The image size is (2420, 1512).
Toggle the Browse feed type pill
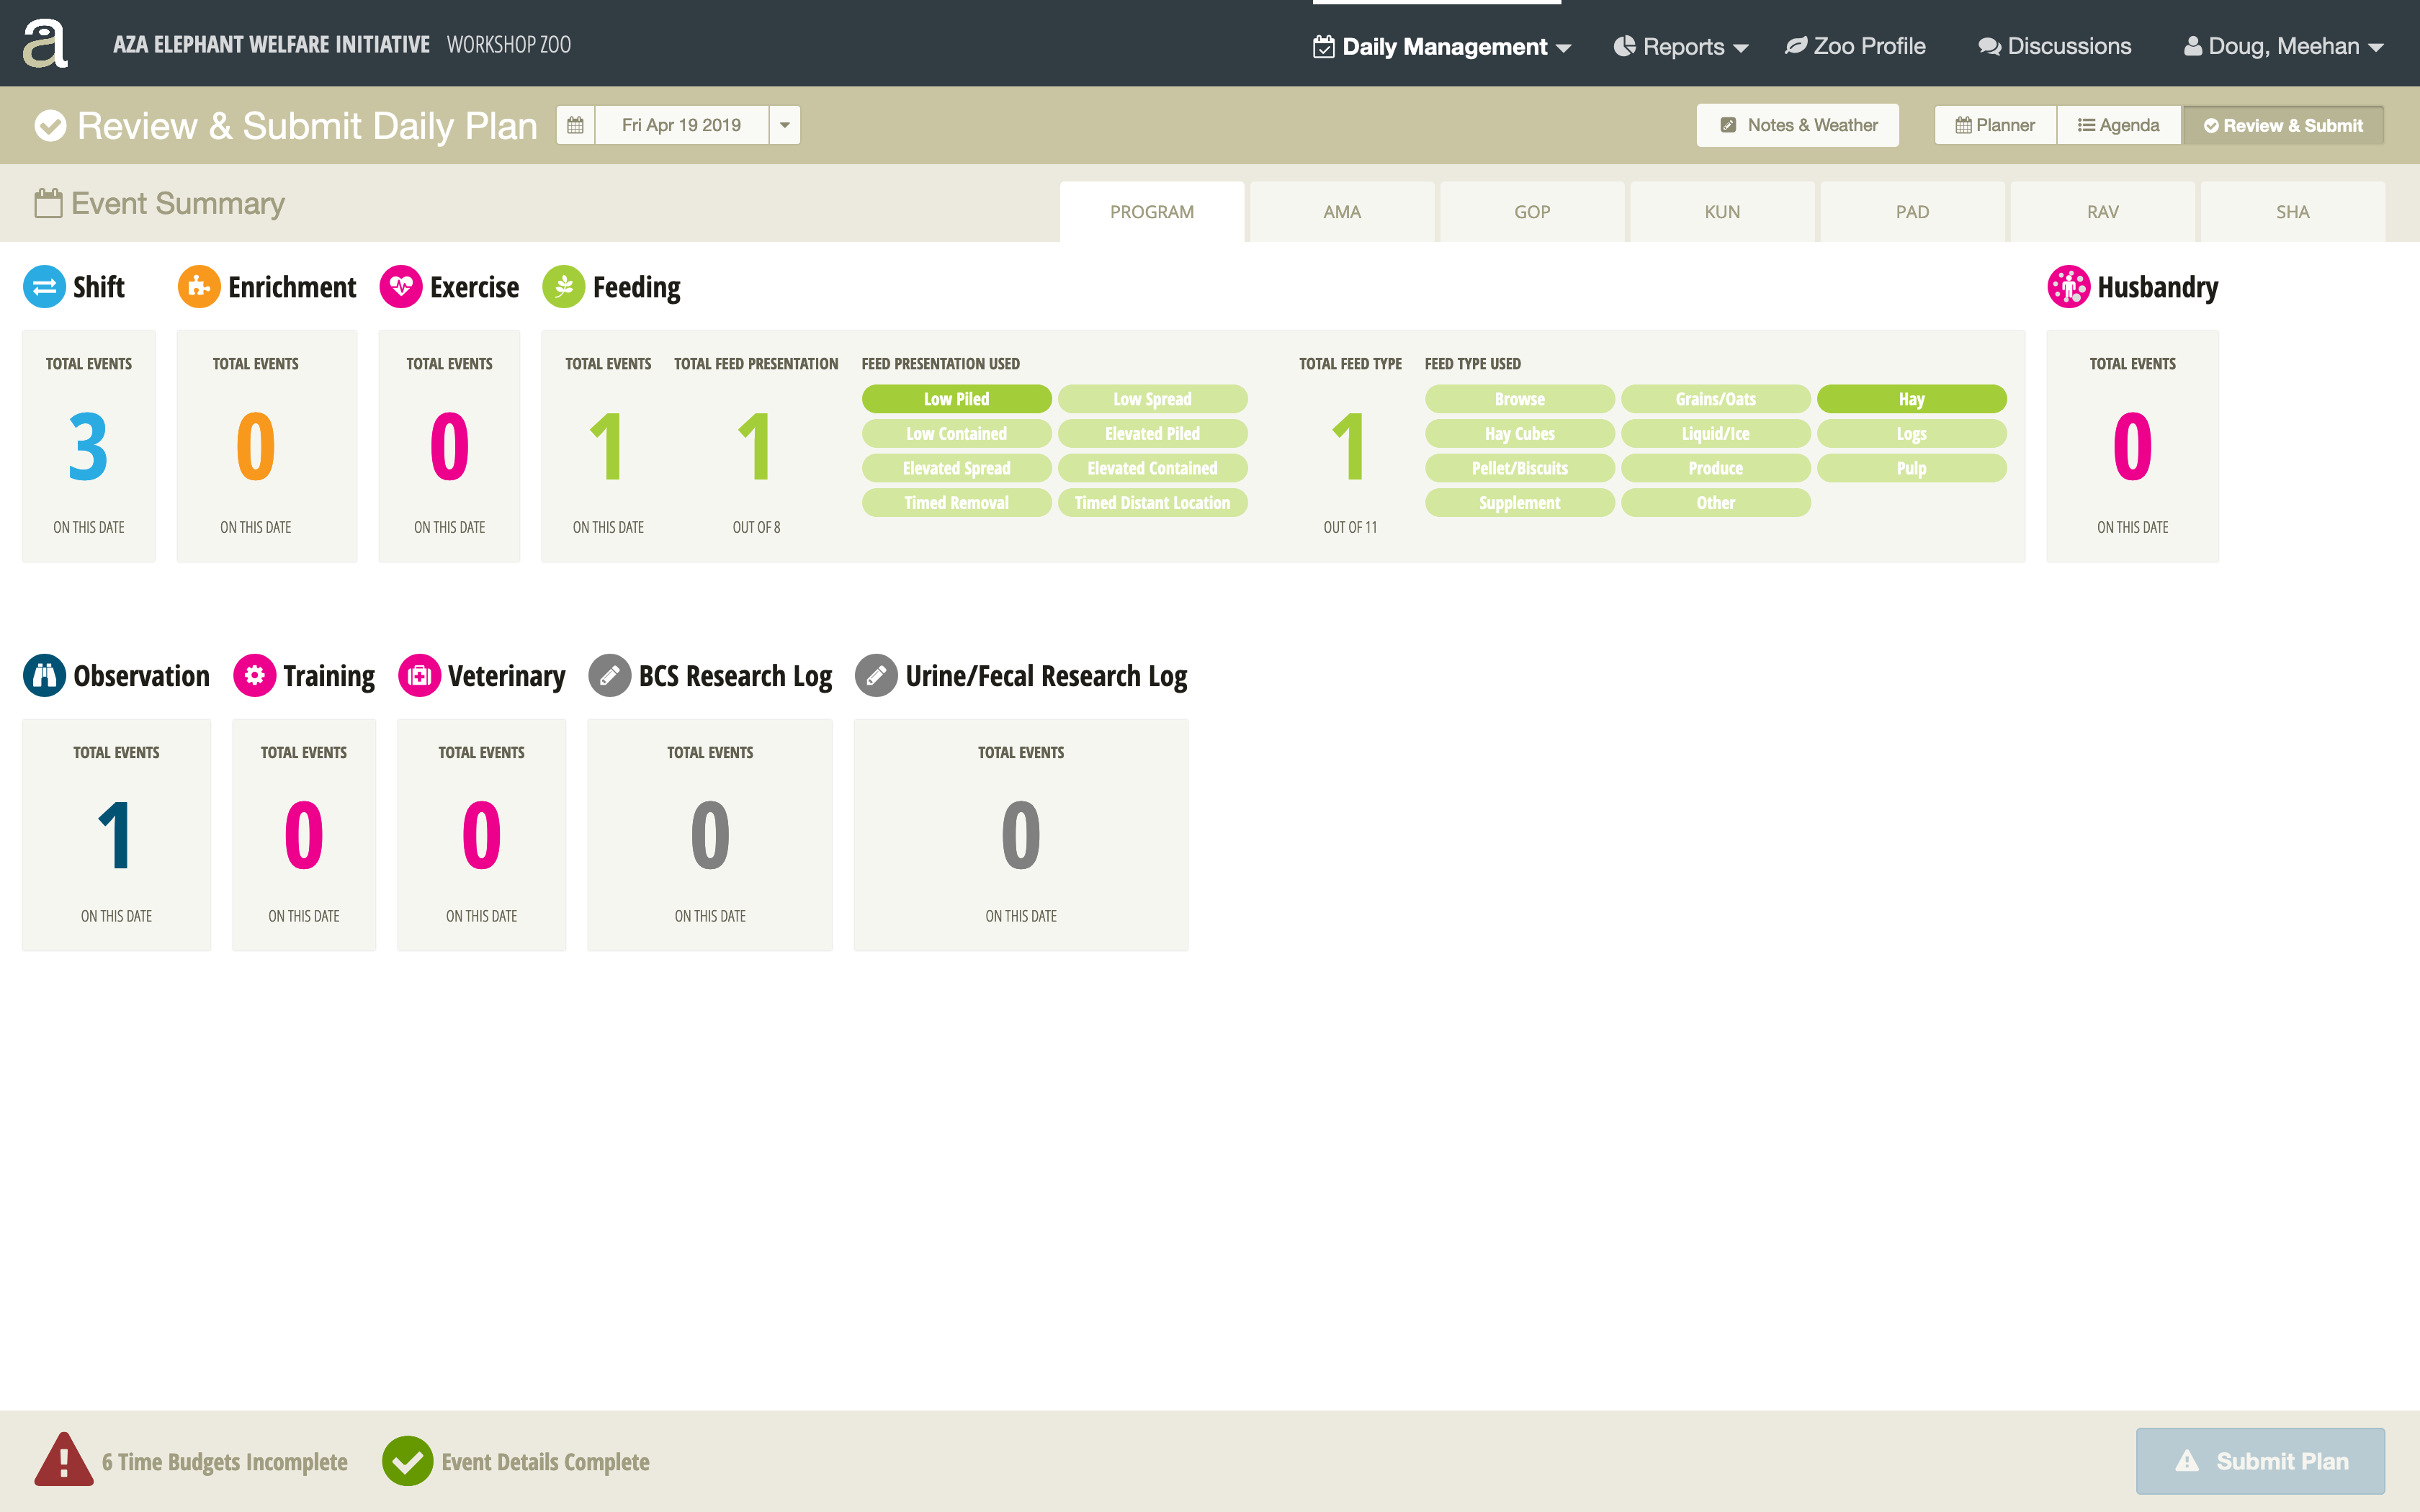(1518, 399)
